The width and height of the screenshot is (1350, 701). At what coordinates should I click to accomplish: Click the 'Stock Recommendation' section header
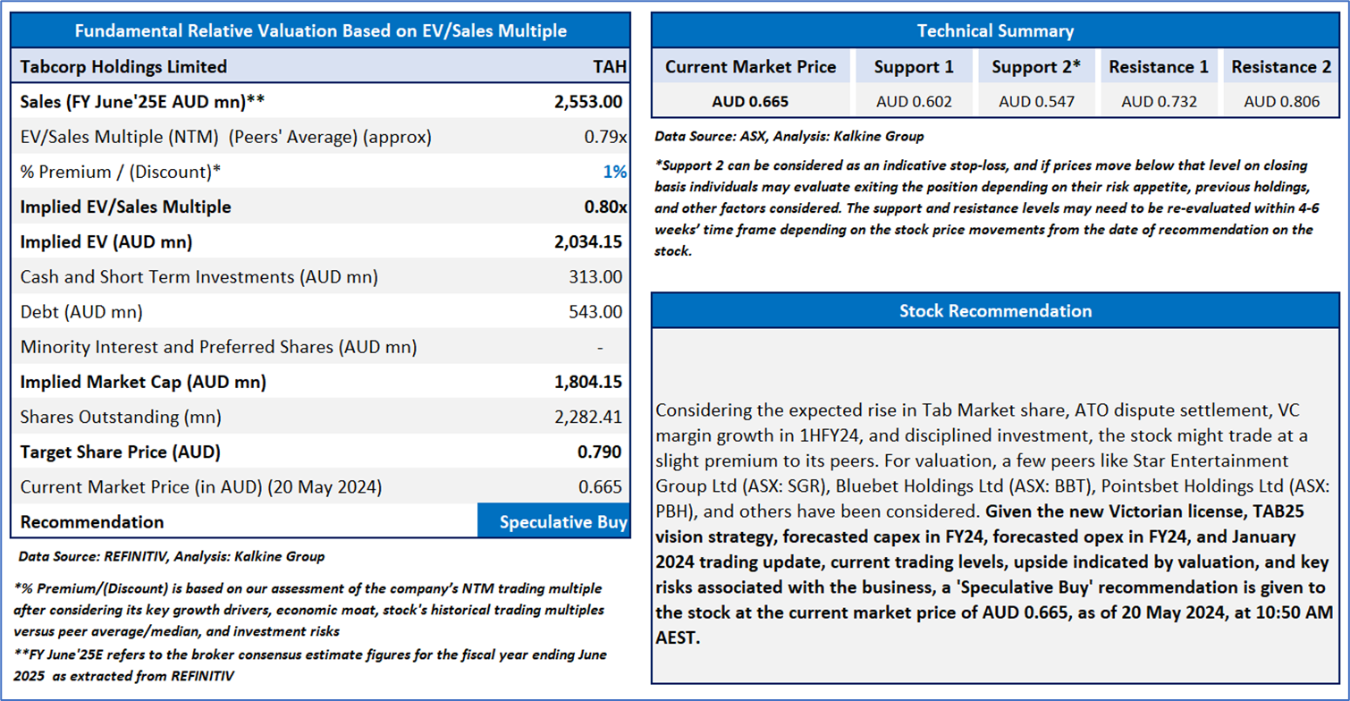coord(995,311)
